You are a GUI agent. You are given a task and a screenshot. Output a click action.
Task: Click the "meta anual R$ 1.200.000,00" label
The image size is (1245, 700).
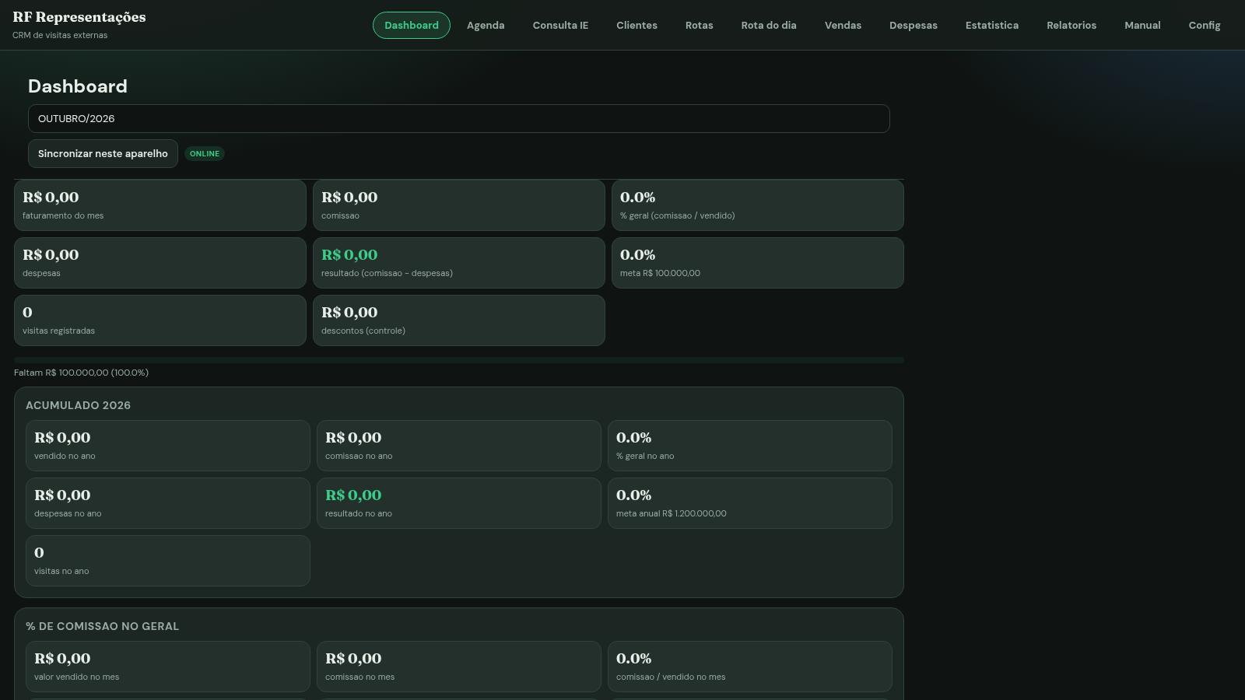(672, 514)
